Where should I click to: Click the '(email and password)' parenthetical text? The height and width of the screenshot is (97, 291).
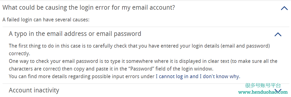tap(245, 46)
